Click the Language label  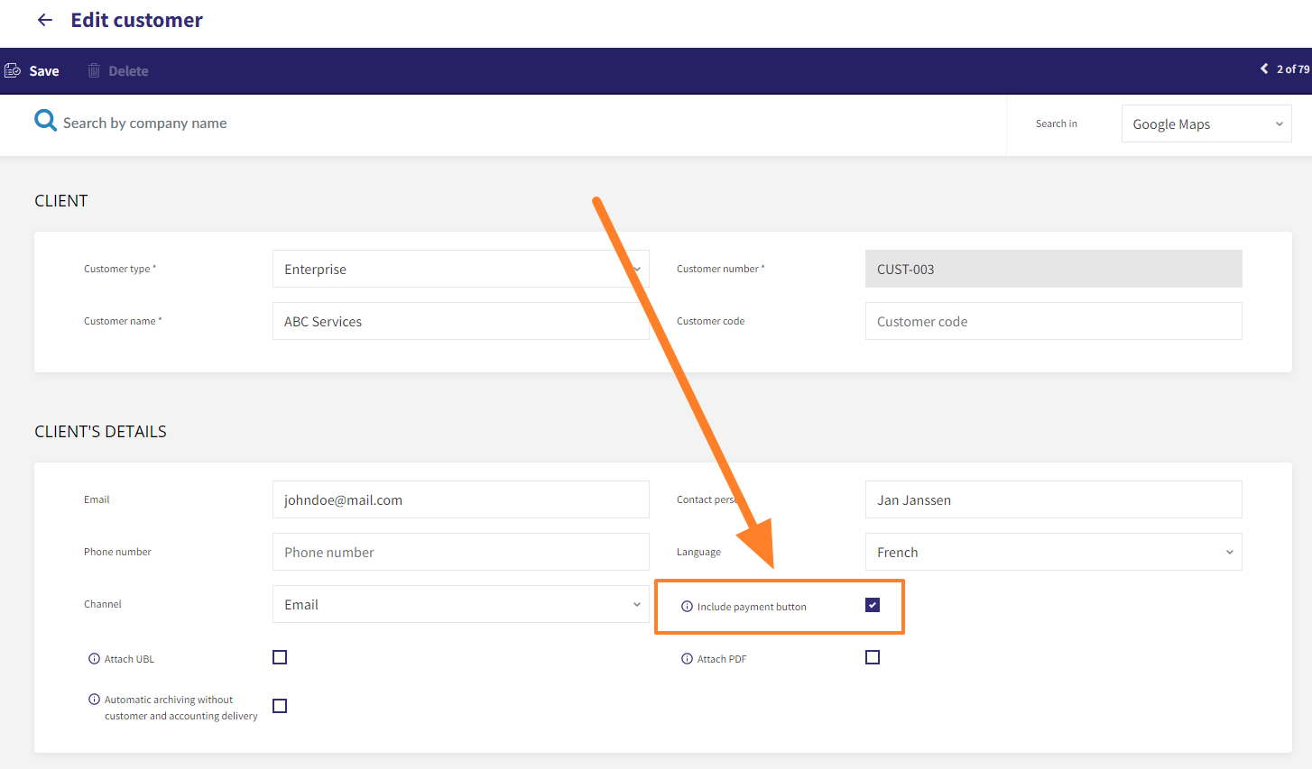699,552
